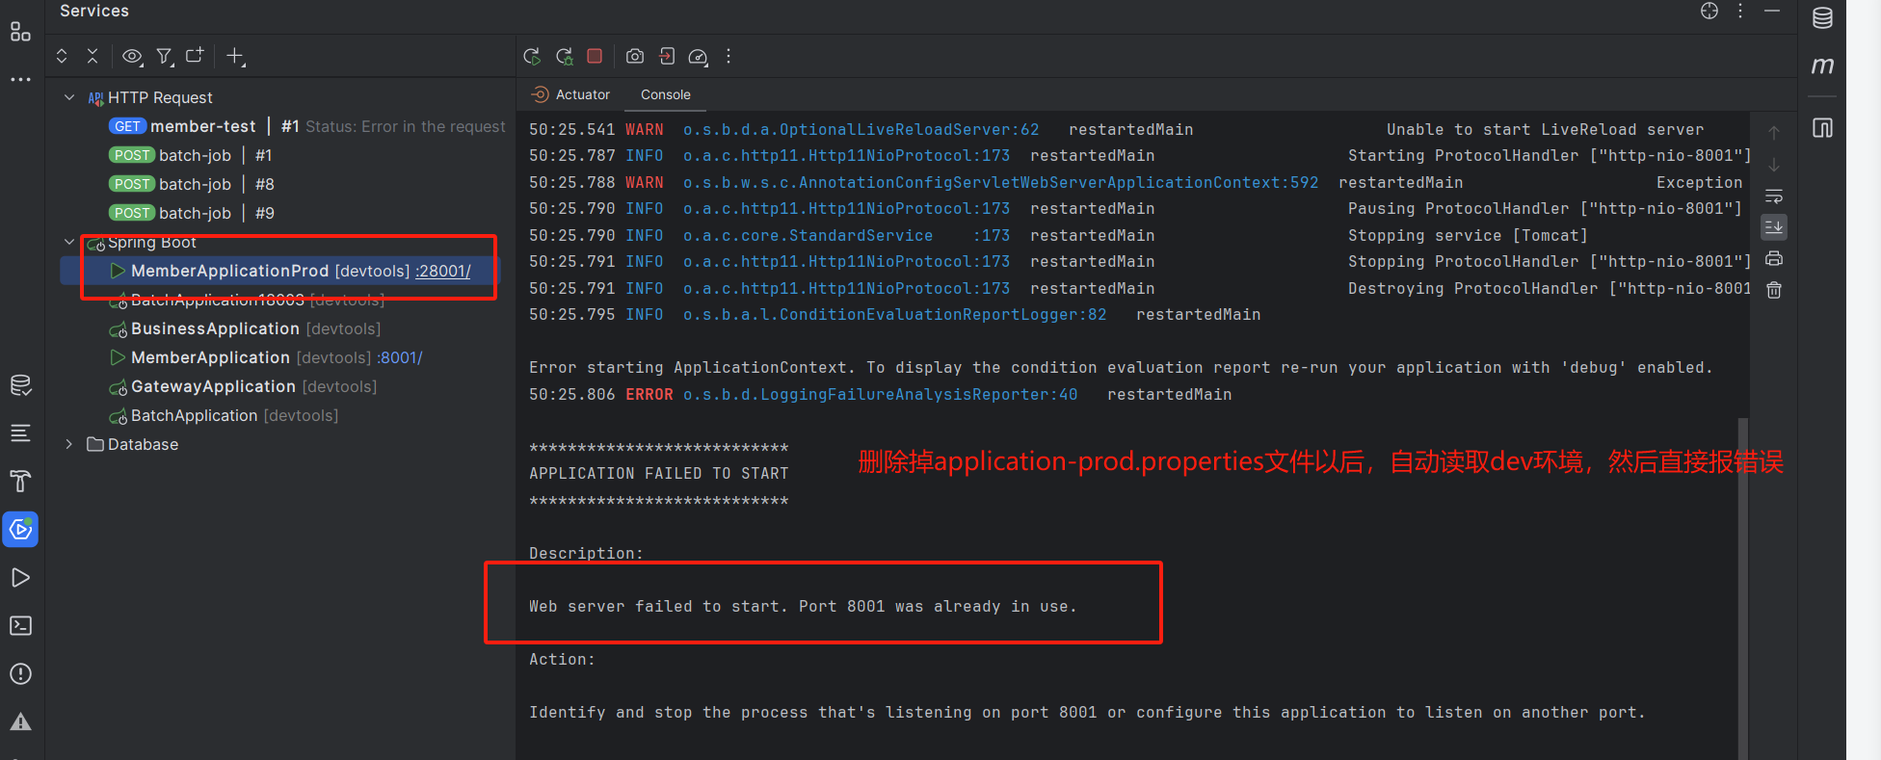Stop the running application with red square

595,56
